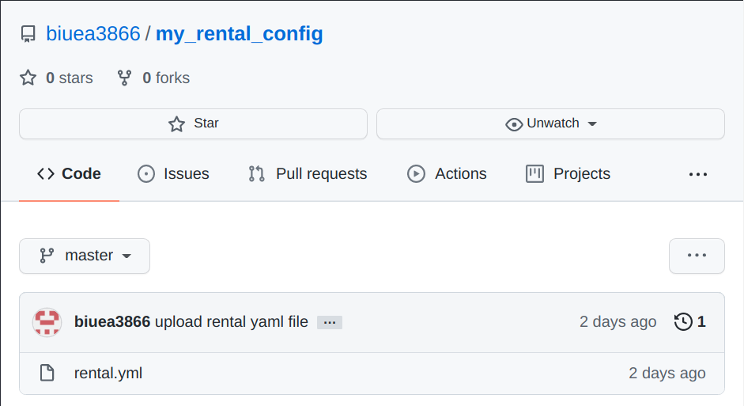Click the Issues circle icon

point(146,174)
